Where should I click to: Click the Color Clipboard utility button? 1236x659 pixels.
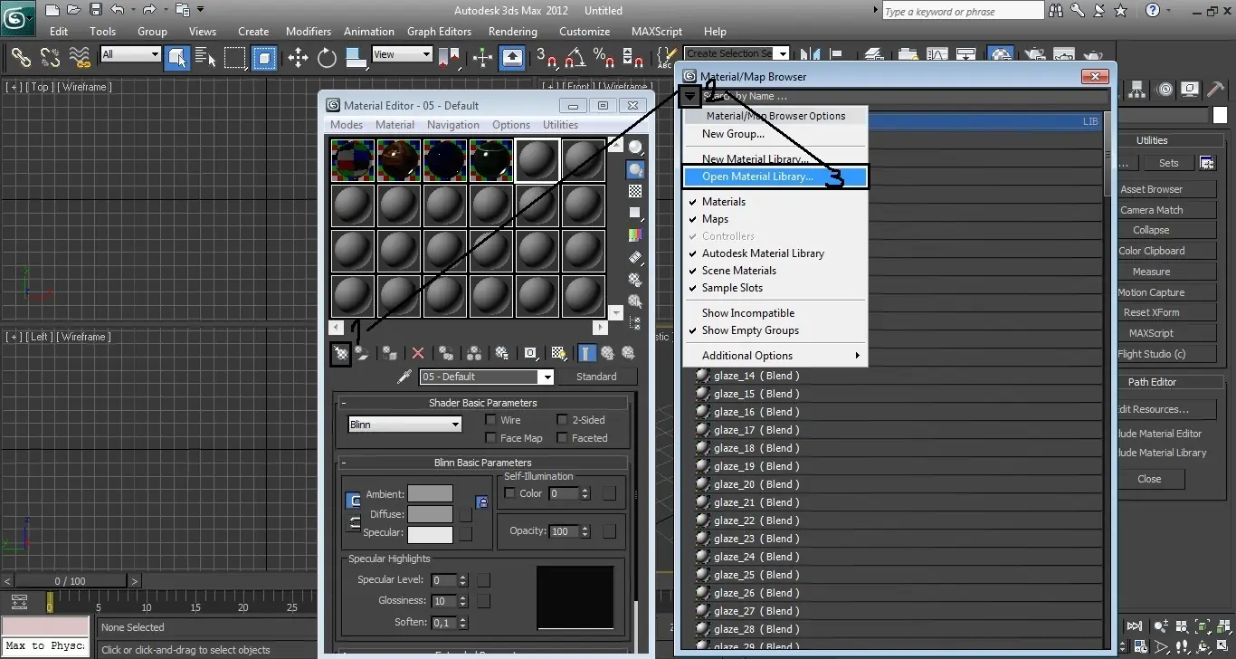pos(1151,251)
